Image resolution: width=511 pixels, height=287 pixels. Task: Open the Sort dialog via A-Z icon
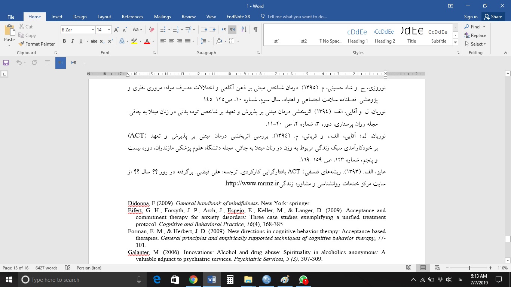(244, 29)
